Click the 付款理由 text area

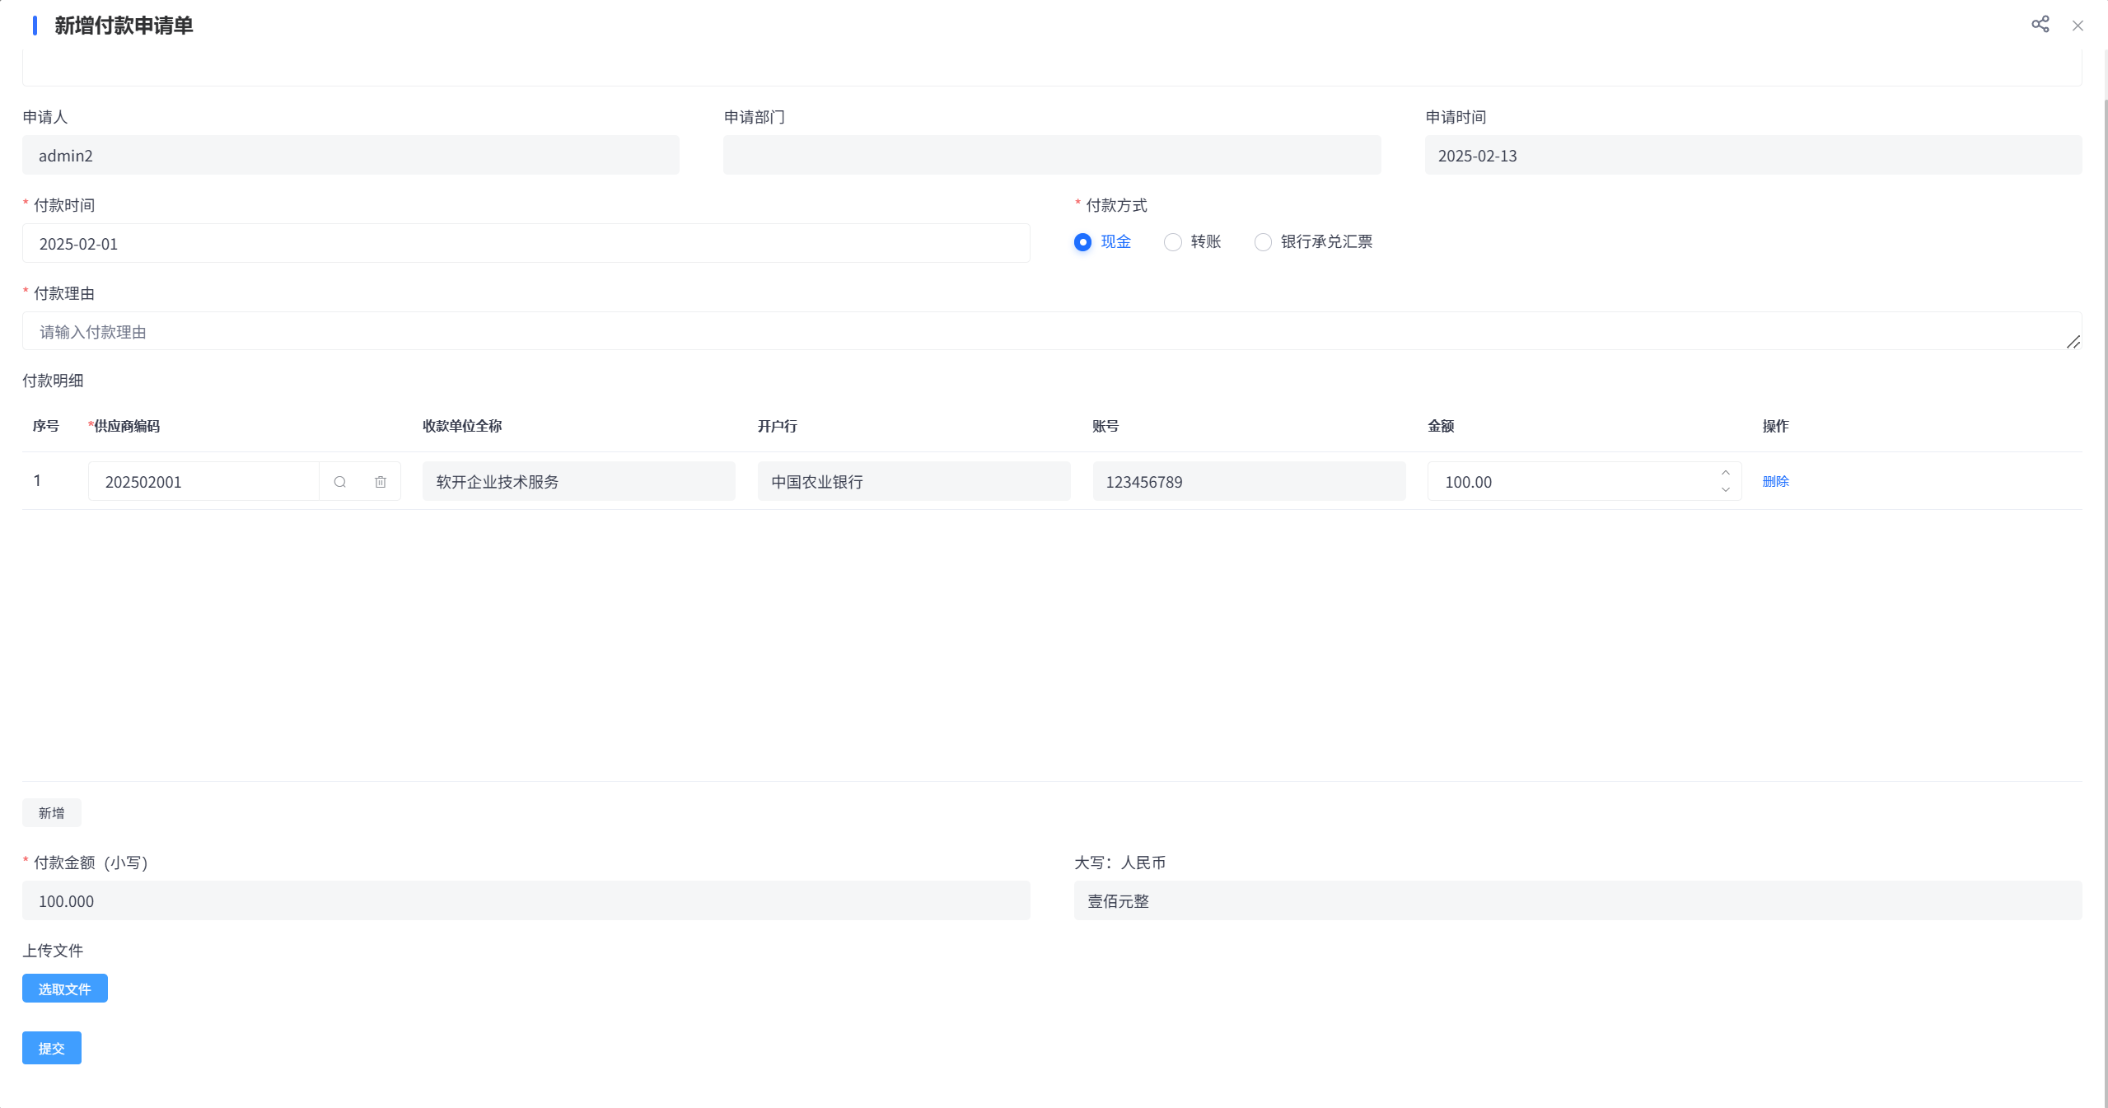pyautogui.click(x=1046, y=331)
